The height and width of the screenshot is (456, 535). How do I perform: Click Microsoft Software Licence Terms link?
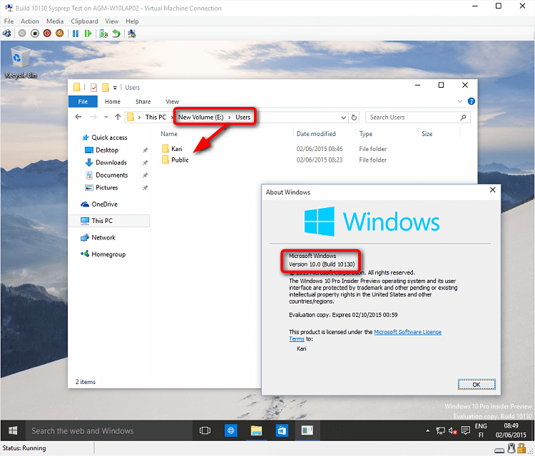(408, 332)
